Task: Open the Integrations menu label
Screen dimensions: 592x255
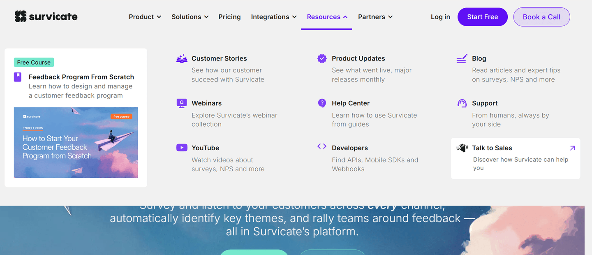Action: (270, 17)
